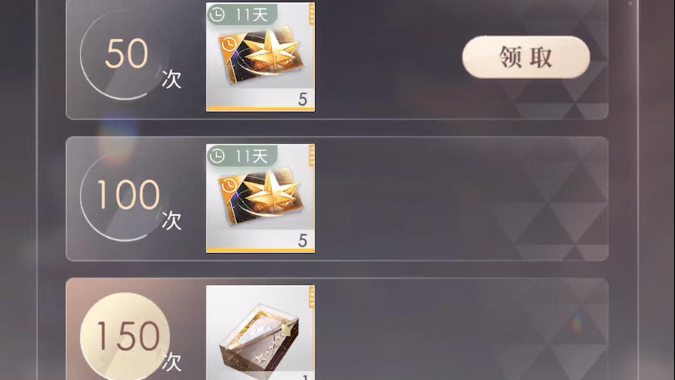Screen dimensions: 675x380
Task: Click the 11天 timer badge in 100次 row
Action: coord(242,156)
